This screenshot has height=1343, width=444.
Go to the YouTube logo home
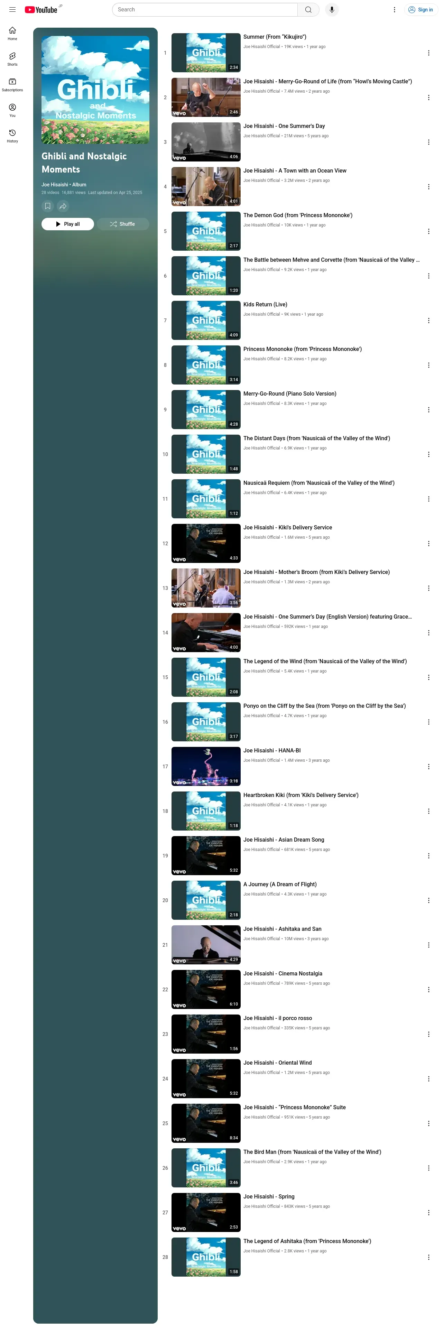[41, 9]
